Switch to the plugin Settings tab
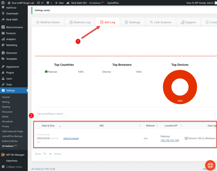Screen dimensions: 217x171 point(133,22)
